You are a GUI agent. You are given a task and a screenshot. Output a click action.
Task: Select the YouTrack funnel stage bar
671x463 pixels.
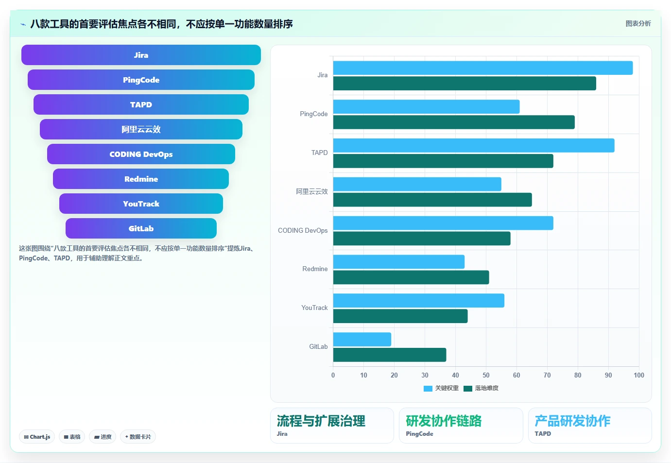[x=141, y=204]
